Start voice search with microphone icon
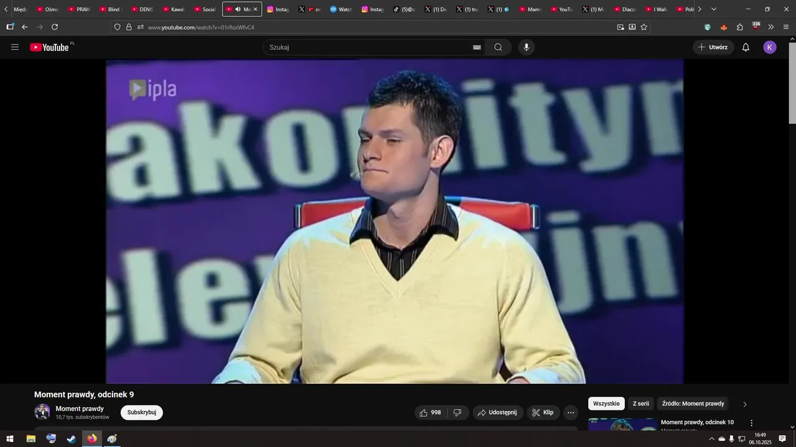796x447 pixels. click(x=527, y=47)
